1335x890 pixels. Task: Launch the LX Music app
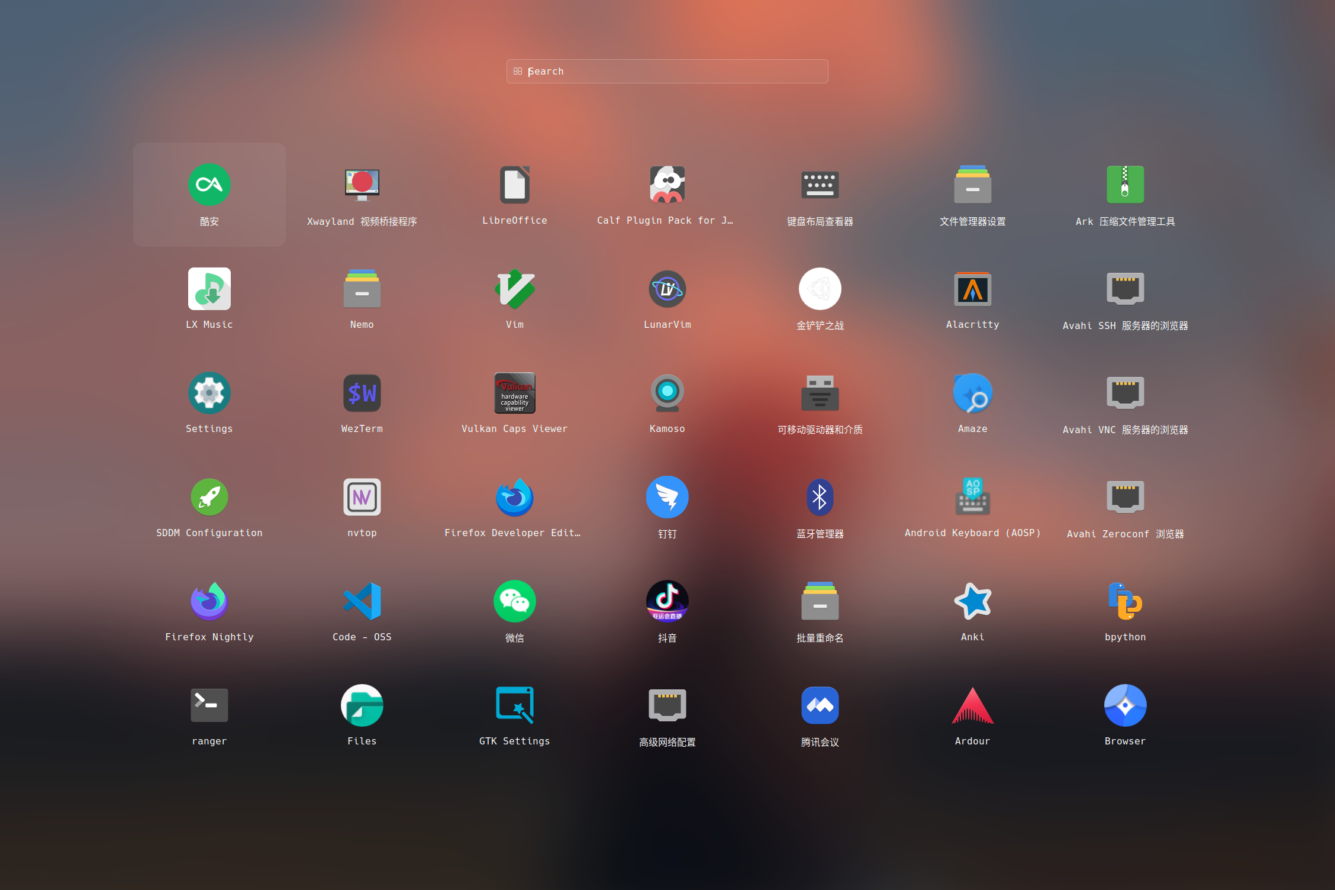pyautogui.click(x=209, y=289)
